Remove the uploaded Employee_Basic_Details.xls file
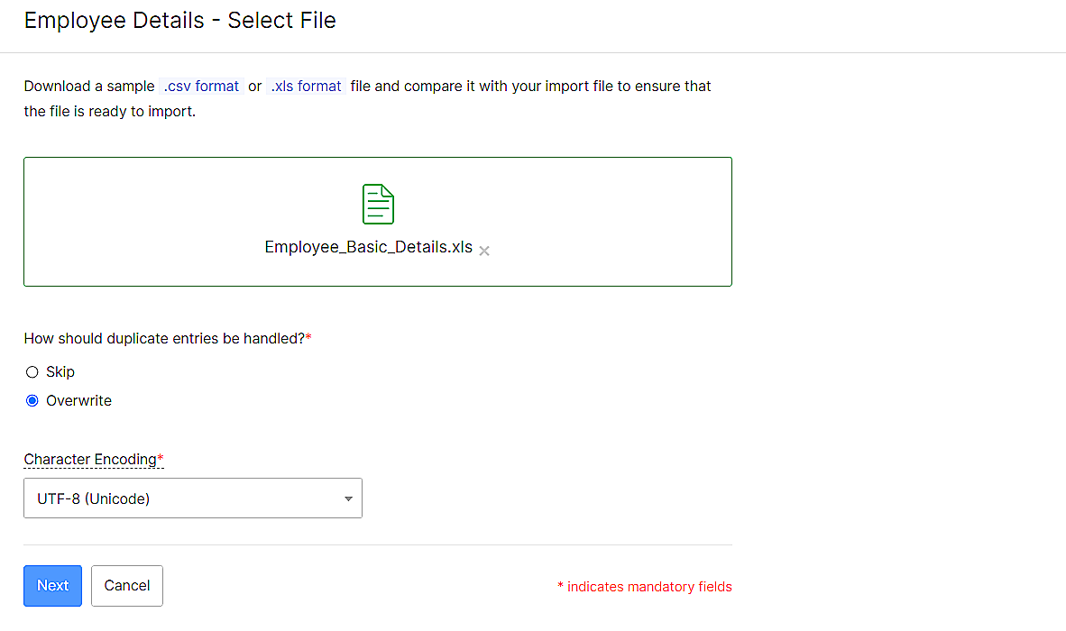Viewport: 1066px width, 631px height. [483, 251]
